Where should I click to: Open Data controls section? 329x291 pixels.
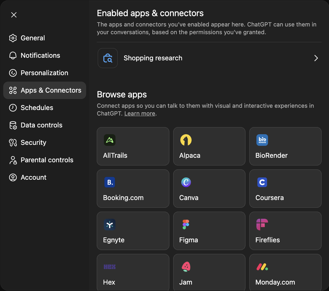click(41, 125)
